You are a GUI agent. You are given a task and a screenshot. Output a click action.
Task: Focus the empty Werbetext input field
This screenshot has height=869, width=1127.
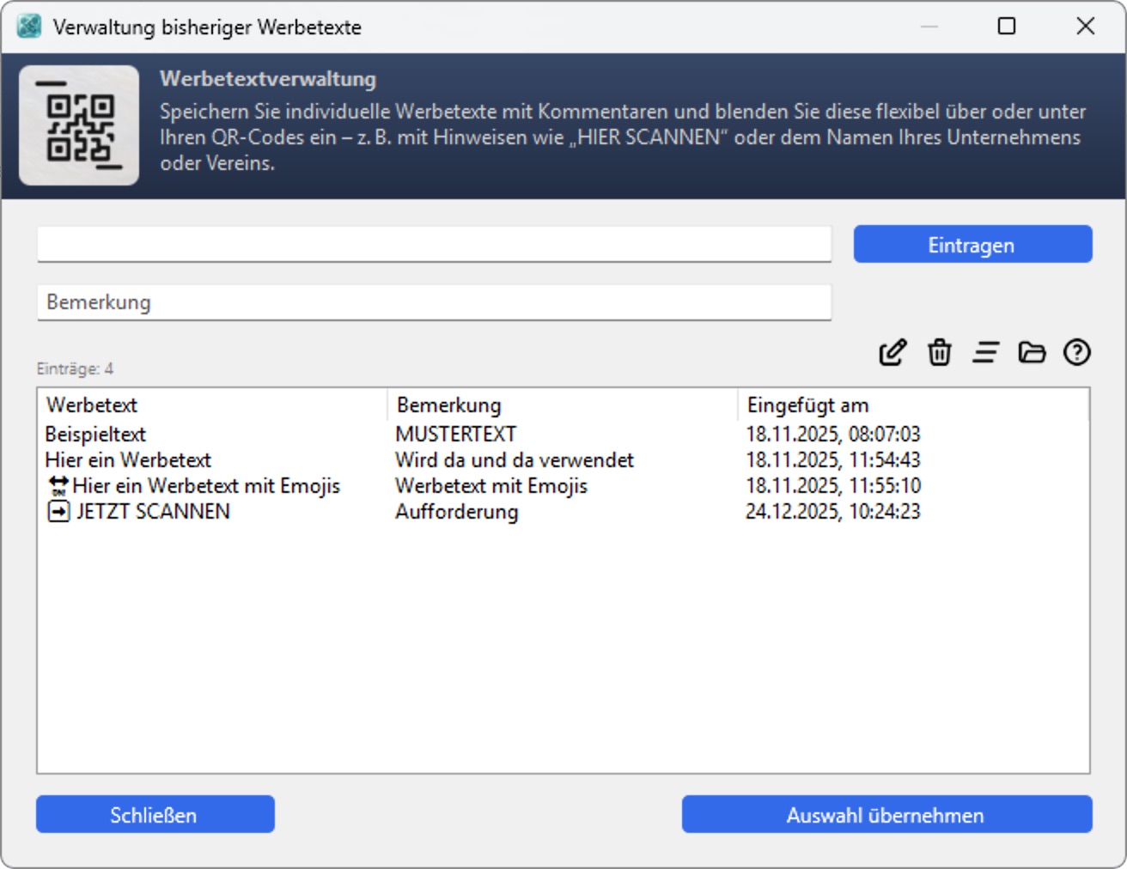[x=434, y=245]
